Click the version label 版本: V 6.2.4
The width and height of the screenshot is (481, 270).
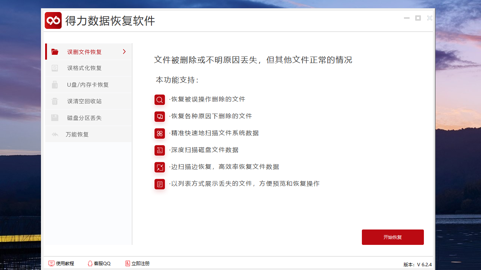(x=417, y=264)
